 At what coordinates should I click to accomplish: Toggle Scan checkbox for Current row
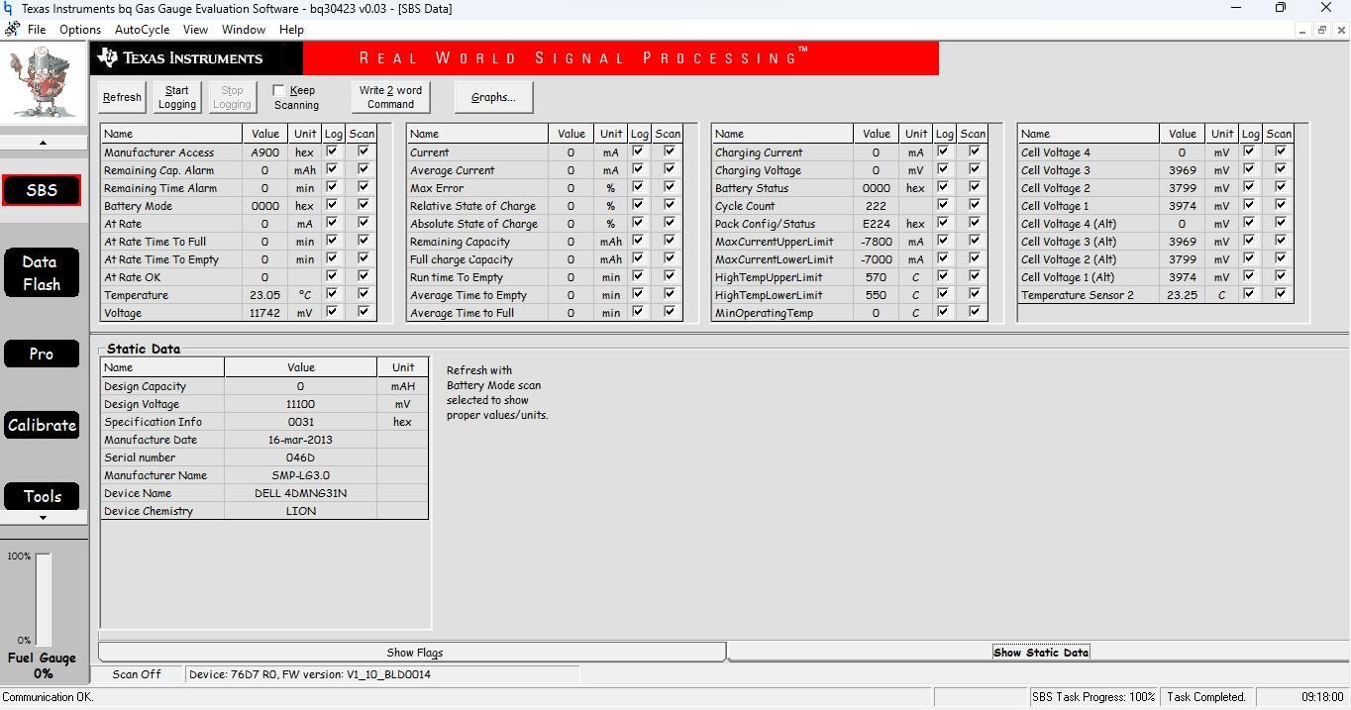(x=670, y=152)
